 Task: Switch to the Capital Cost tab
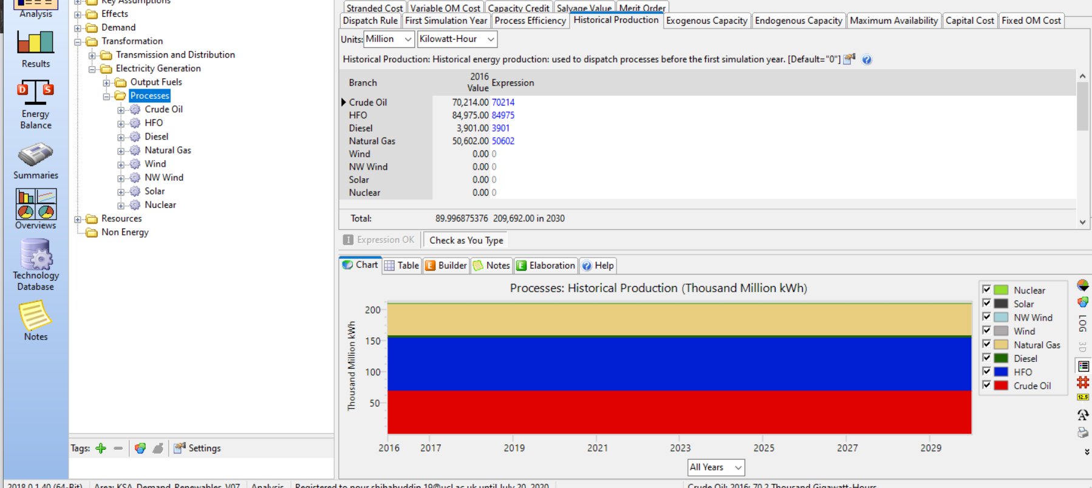pos(969,21)
